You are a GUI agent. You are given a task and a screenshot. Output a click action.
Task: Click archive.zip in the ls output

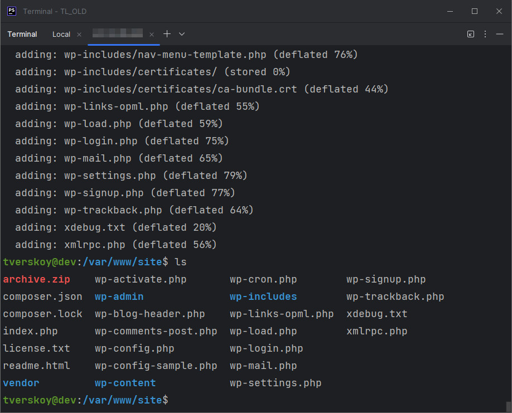click(x=37, y=279)
